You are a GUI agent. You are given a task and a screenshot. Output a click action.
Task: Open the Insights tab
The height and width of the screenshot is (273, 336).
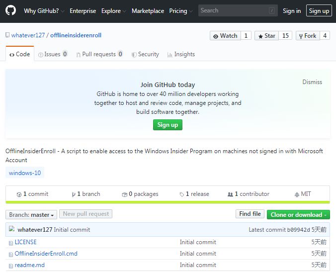pos(181,54)
